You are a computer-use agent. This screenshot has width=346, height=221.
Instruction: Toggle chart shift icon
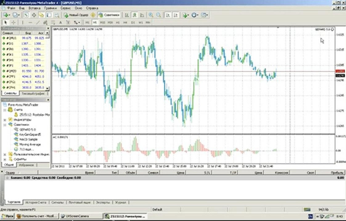[x=176, y=15]
